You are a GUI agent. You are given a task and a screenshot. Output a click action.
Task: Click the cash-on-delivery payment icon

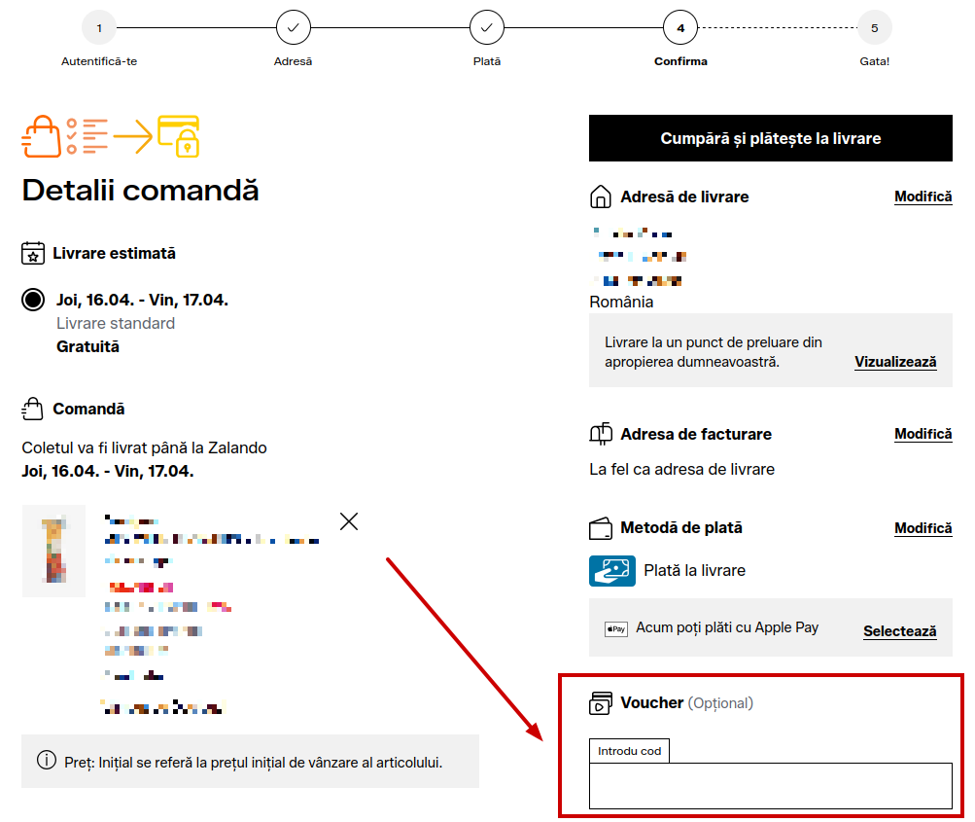click(x=611, y=571)
